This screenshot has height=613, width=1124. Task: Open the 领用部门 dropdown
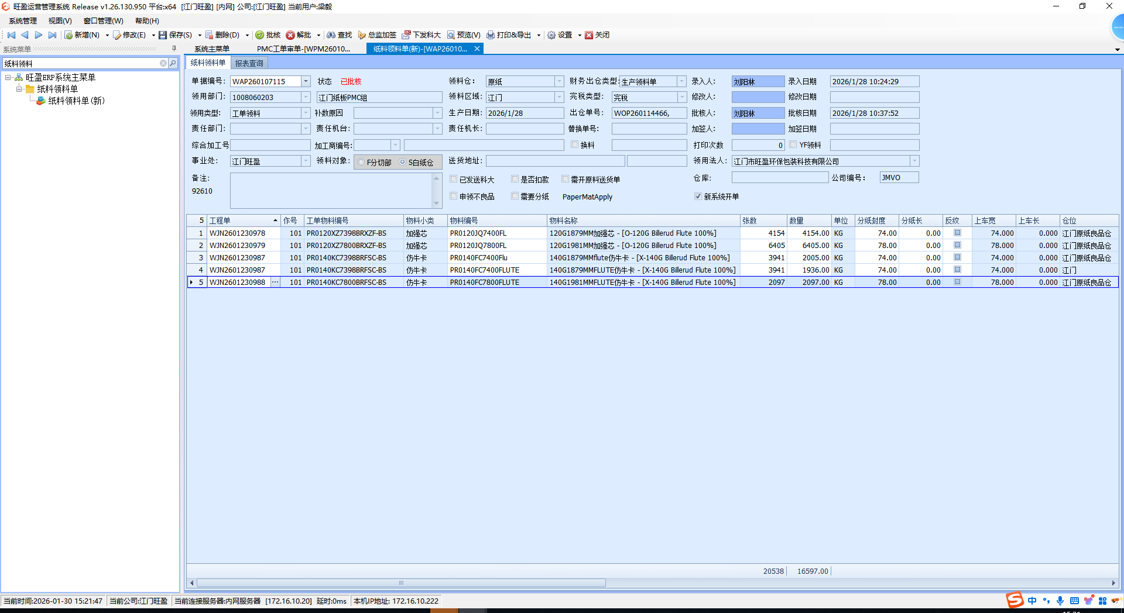(306, 97)
